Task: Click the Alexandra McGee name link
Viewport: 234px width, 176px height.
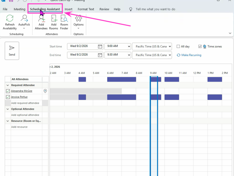Action: point(22,91)
